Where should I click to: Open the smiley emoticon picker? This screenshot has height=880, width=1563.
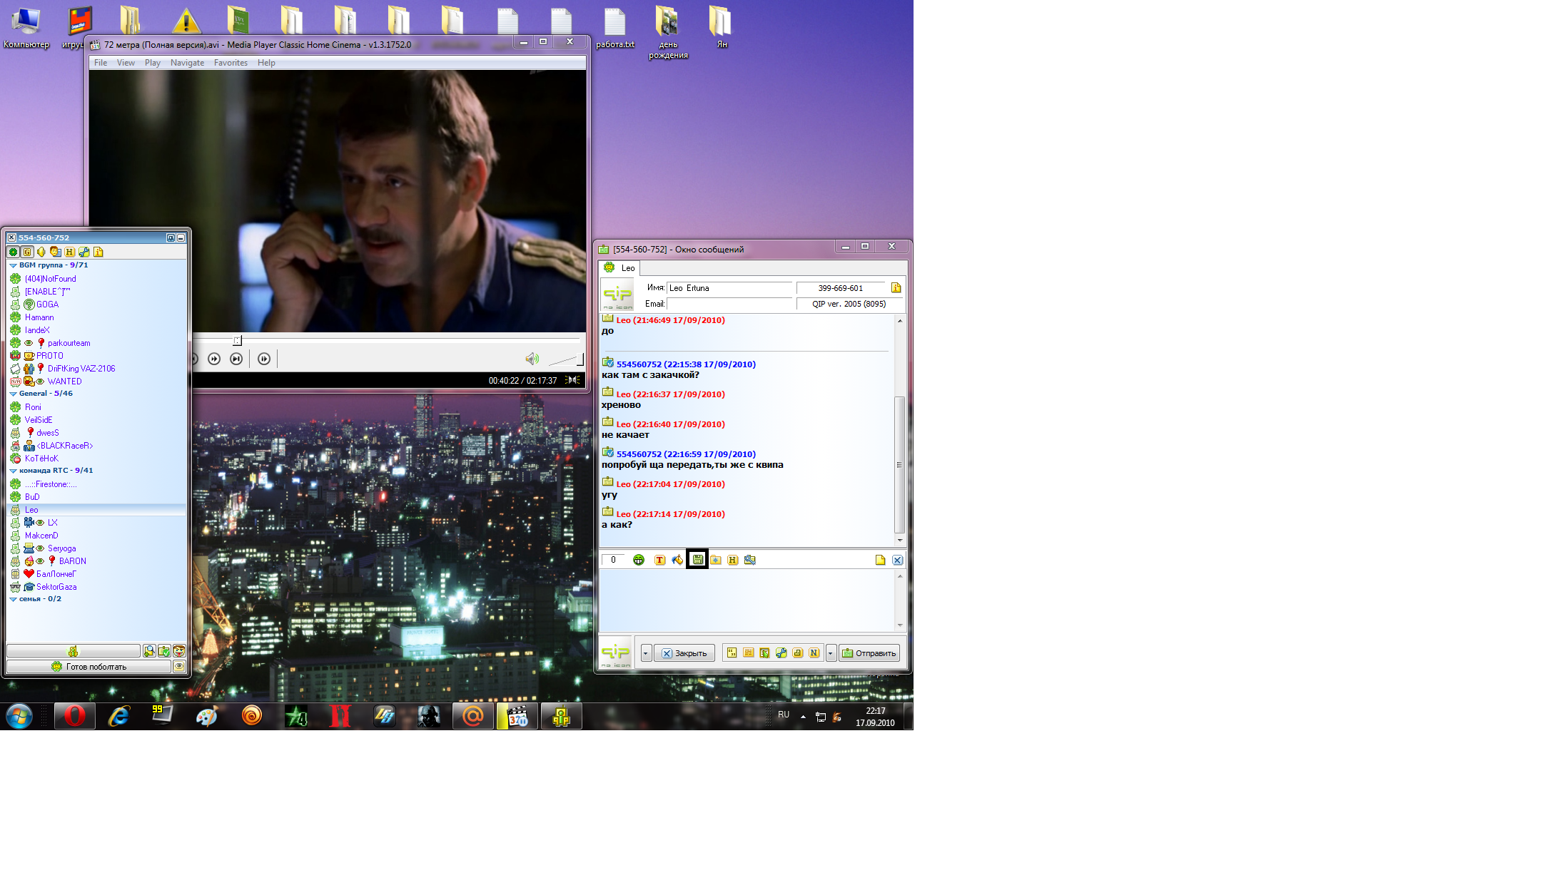pyautogui.click(x=639, y=560)
